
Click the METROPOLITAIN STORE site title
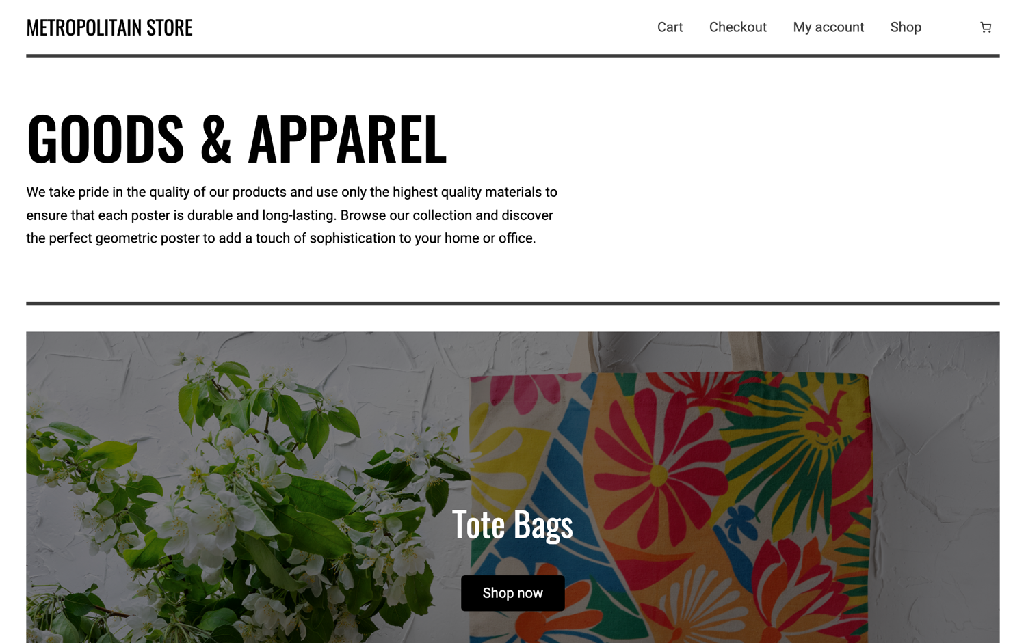click(109, 27)
